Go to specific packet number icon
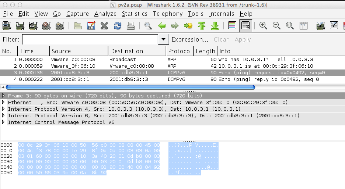The image size is (345, 189). coord(188,26)
